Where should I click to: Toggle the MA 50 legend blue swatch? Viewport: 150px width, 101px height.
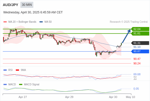click(x=41, y=22)
